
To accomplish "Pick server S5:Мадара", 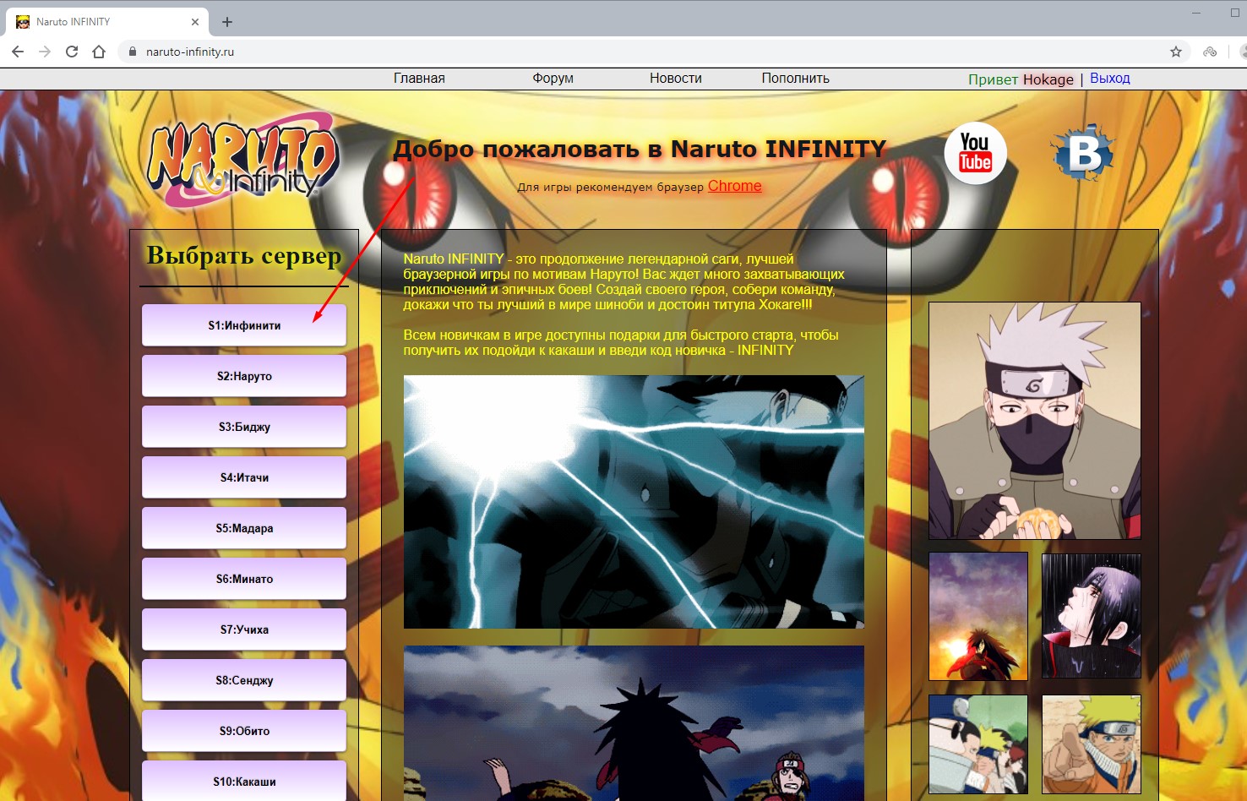I will [244, 528].
